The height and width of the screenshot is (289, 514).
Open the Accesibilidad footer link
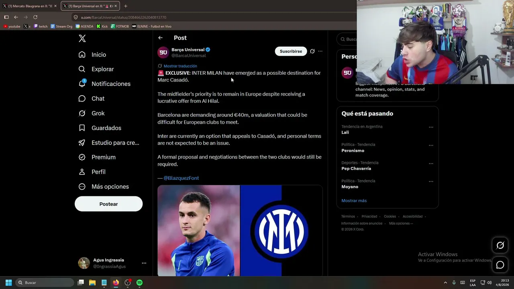tap(412, 216)
